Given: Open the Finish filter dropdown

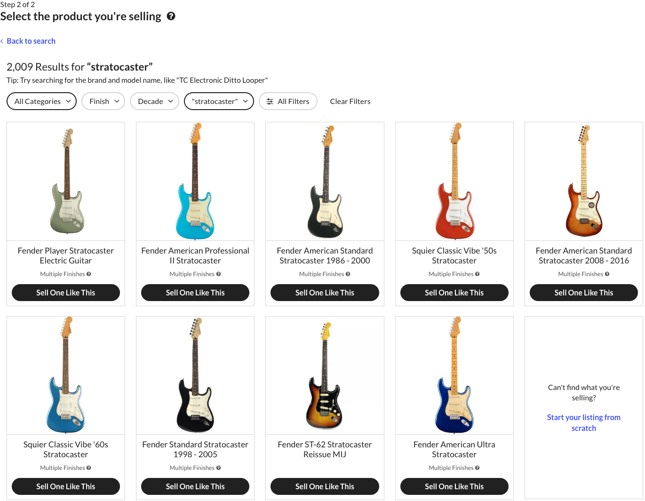Looking at the screenshot, I should [x=104, y=101].
